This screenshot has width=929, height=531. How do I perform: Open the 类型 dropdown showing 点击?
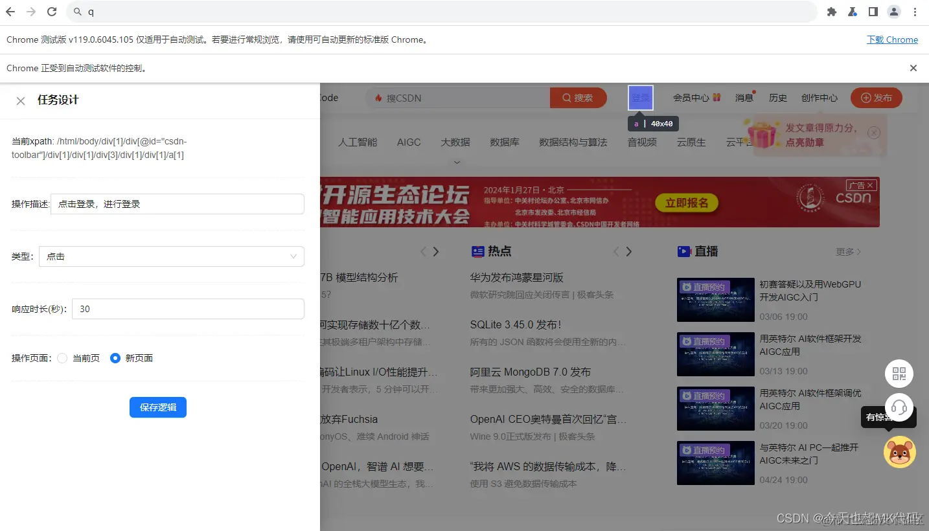pos(172,256)
